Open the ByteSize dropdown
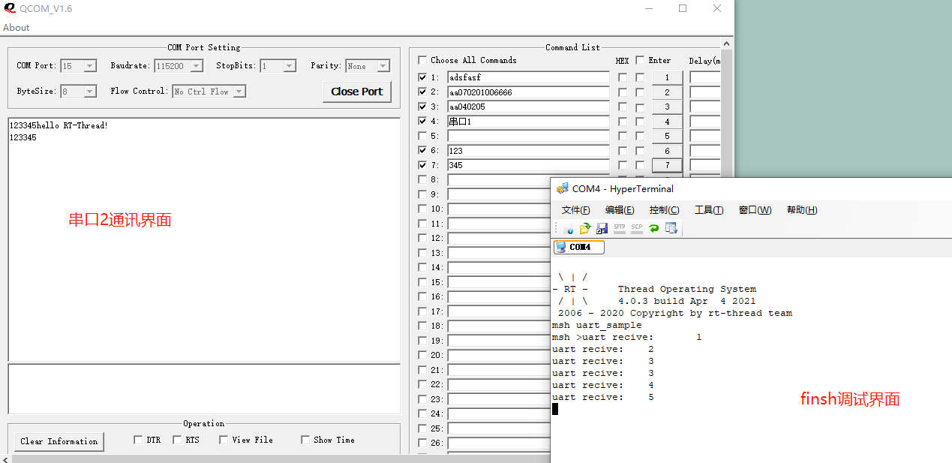This screenshot has width=952, height=463. click(x=90, y=92)
